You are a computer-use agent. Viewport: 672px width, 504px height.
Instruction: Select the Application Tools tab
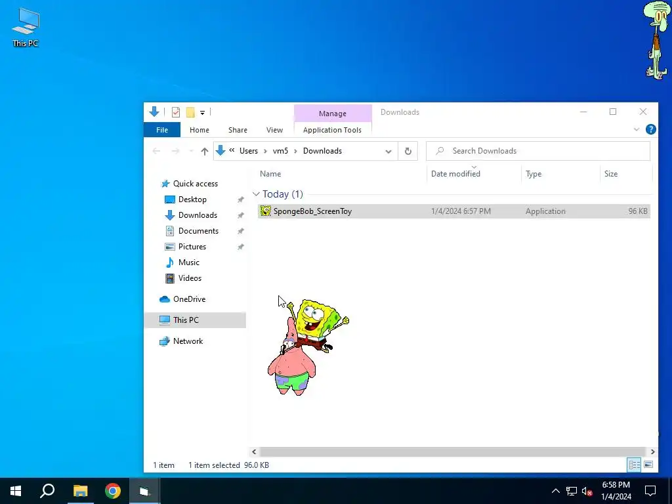coord(332,130)
